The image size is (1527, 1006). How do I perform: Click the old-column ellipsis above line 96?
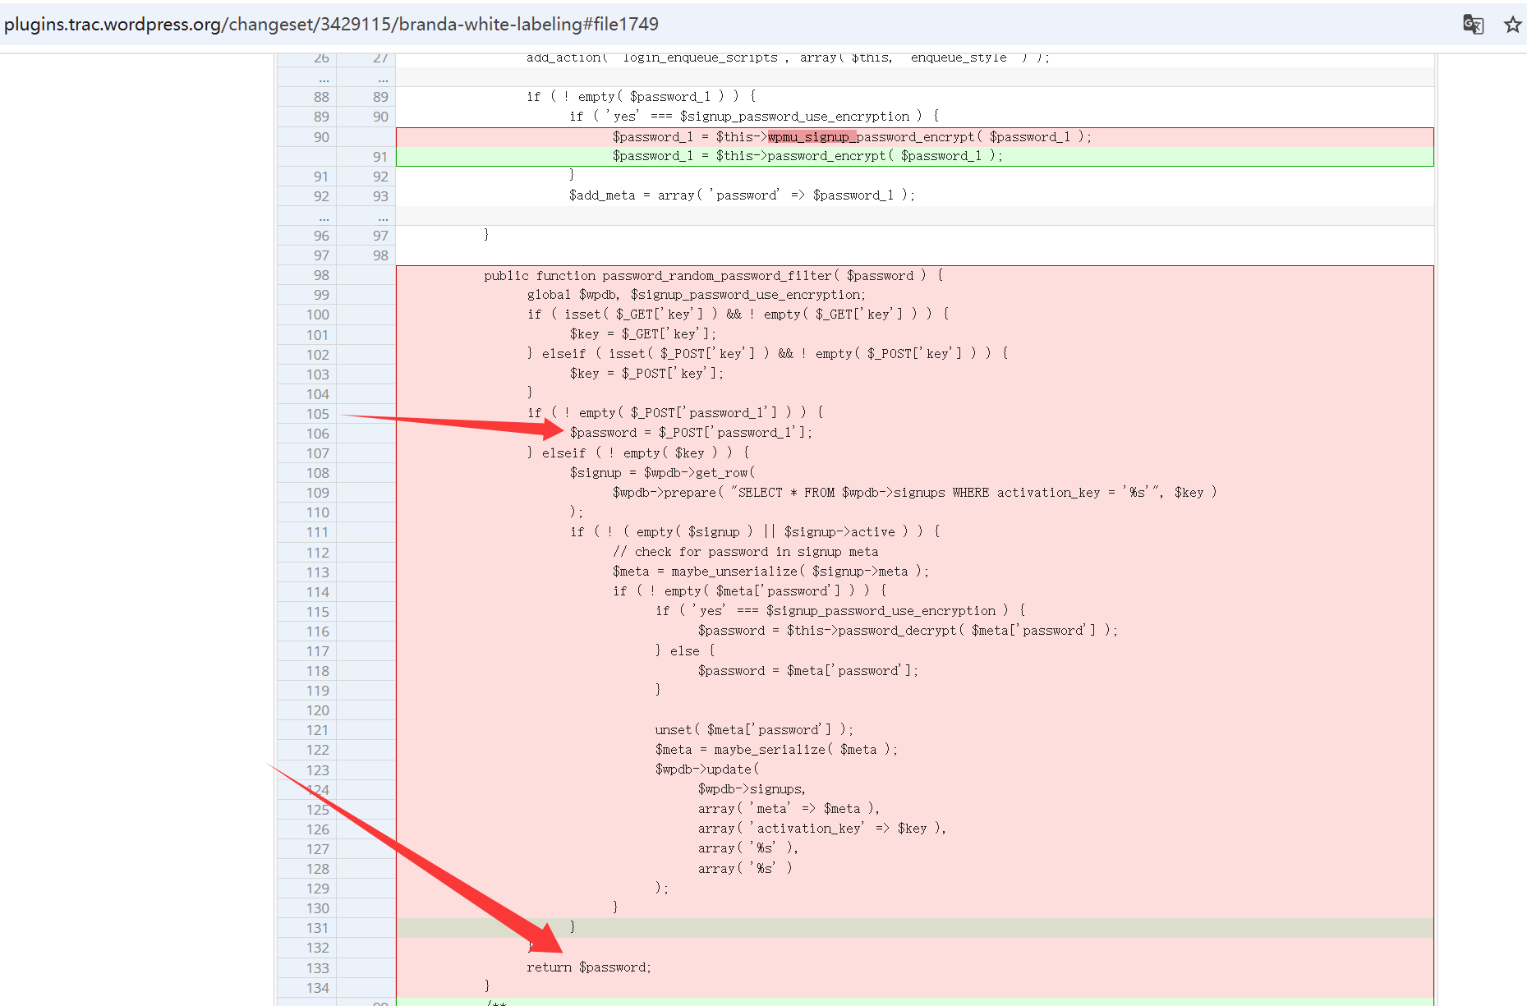coord(324,217)
